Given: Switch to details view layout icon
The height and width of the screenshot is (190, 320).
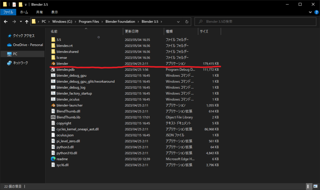Looking at the screenshot, I should [x=309, y=186].
